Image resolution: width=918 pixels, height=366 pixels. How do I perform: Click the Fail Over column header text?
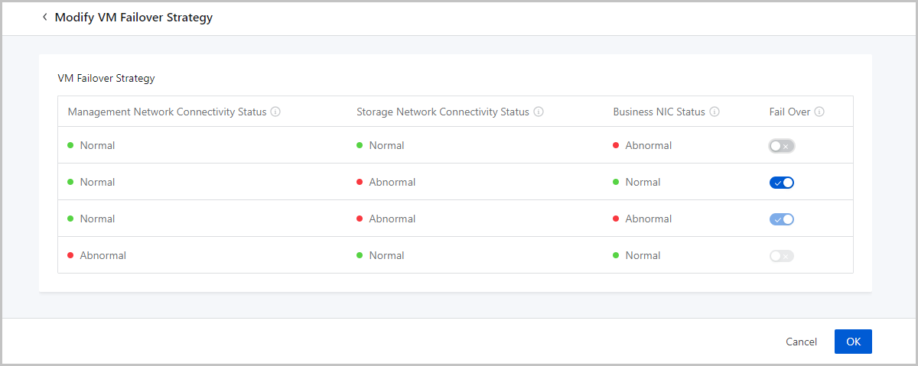pos(789,112)
